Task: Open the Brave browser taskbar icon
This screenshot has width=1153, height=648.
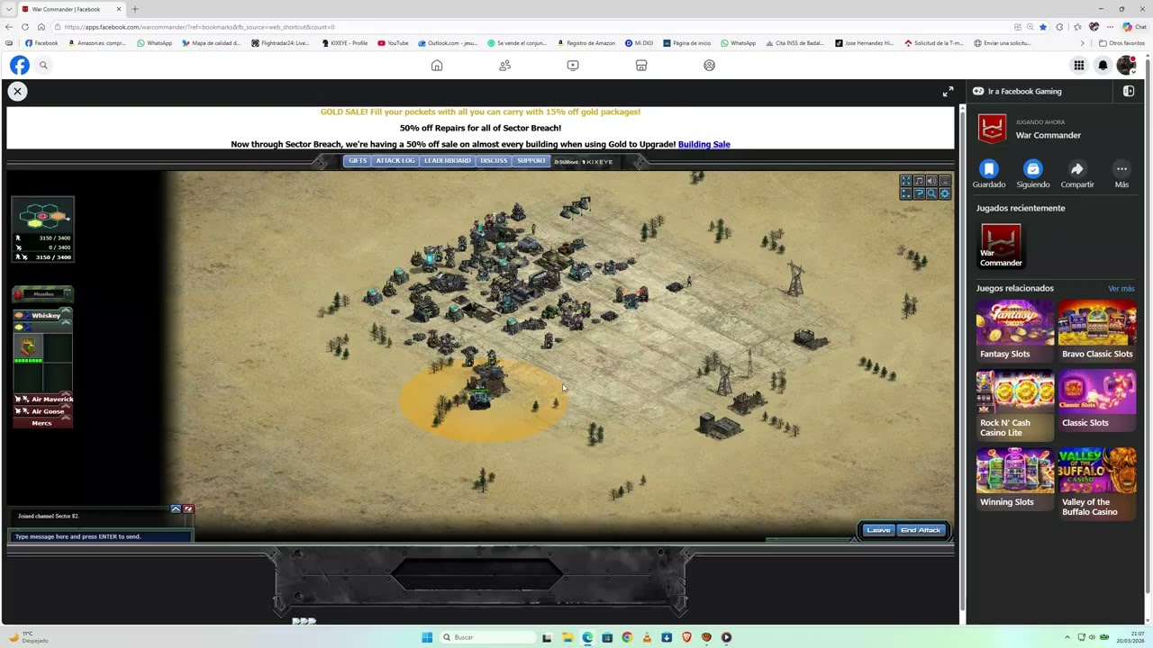Action: [x=686, y=637]
